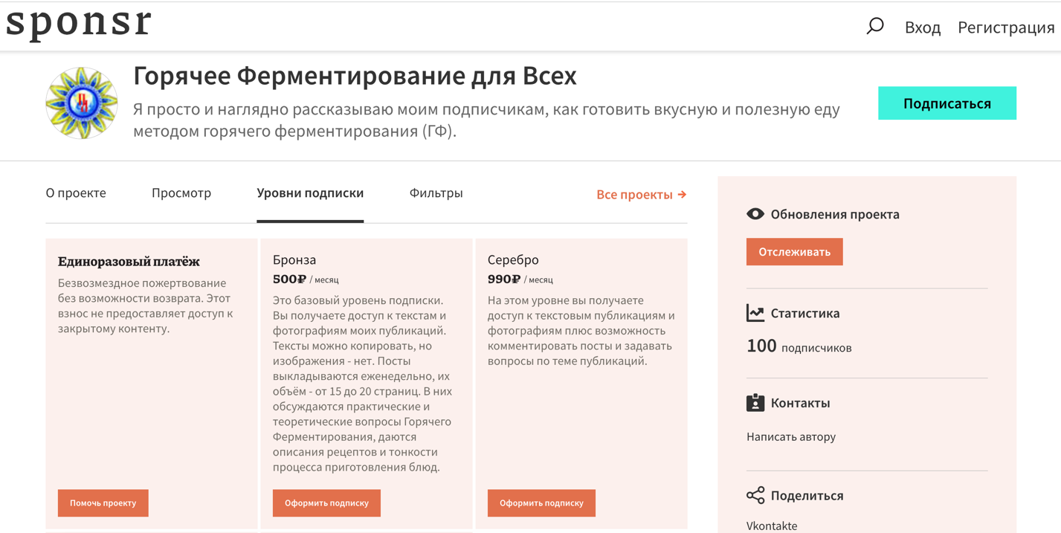Click Оформить подписку under Серебро
Viewport: 1061px width, 533px height.
[541, 503]
